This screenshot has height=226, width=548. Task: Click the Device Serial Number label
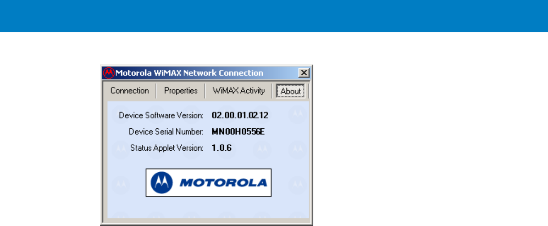[166, 131]
